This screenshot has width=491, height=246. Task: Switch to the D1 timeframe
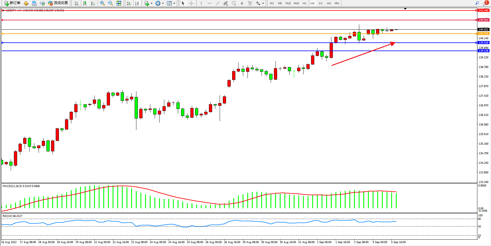click(x=321, y=3)
